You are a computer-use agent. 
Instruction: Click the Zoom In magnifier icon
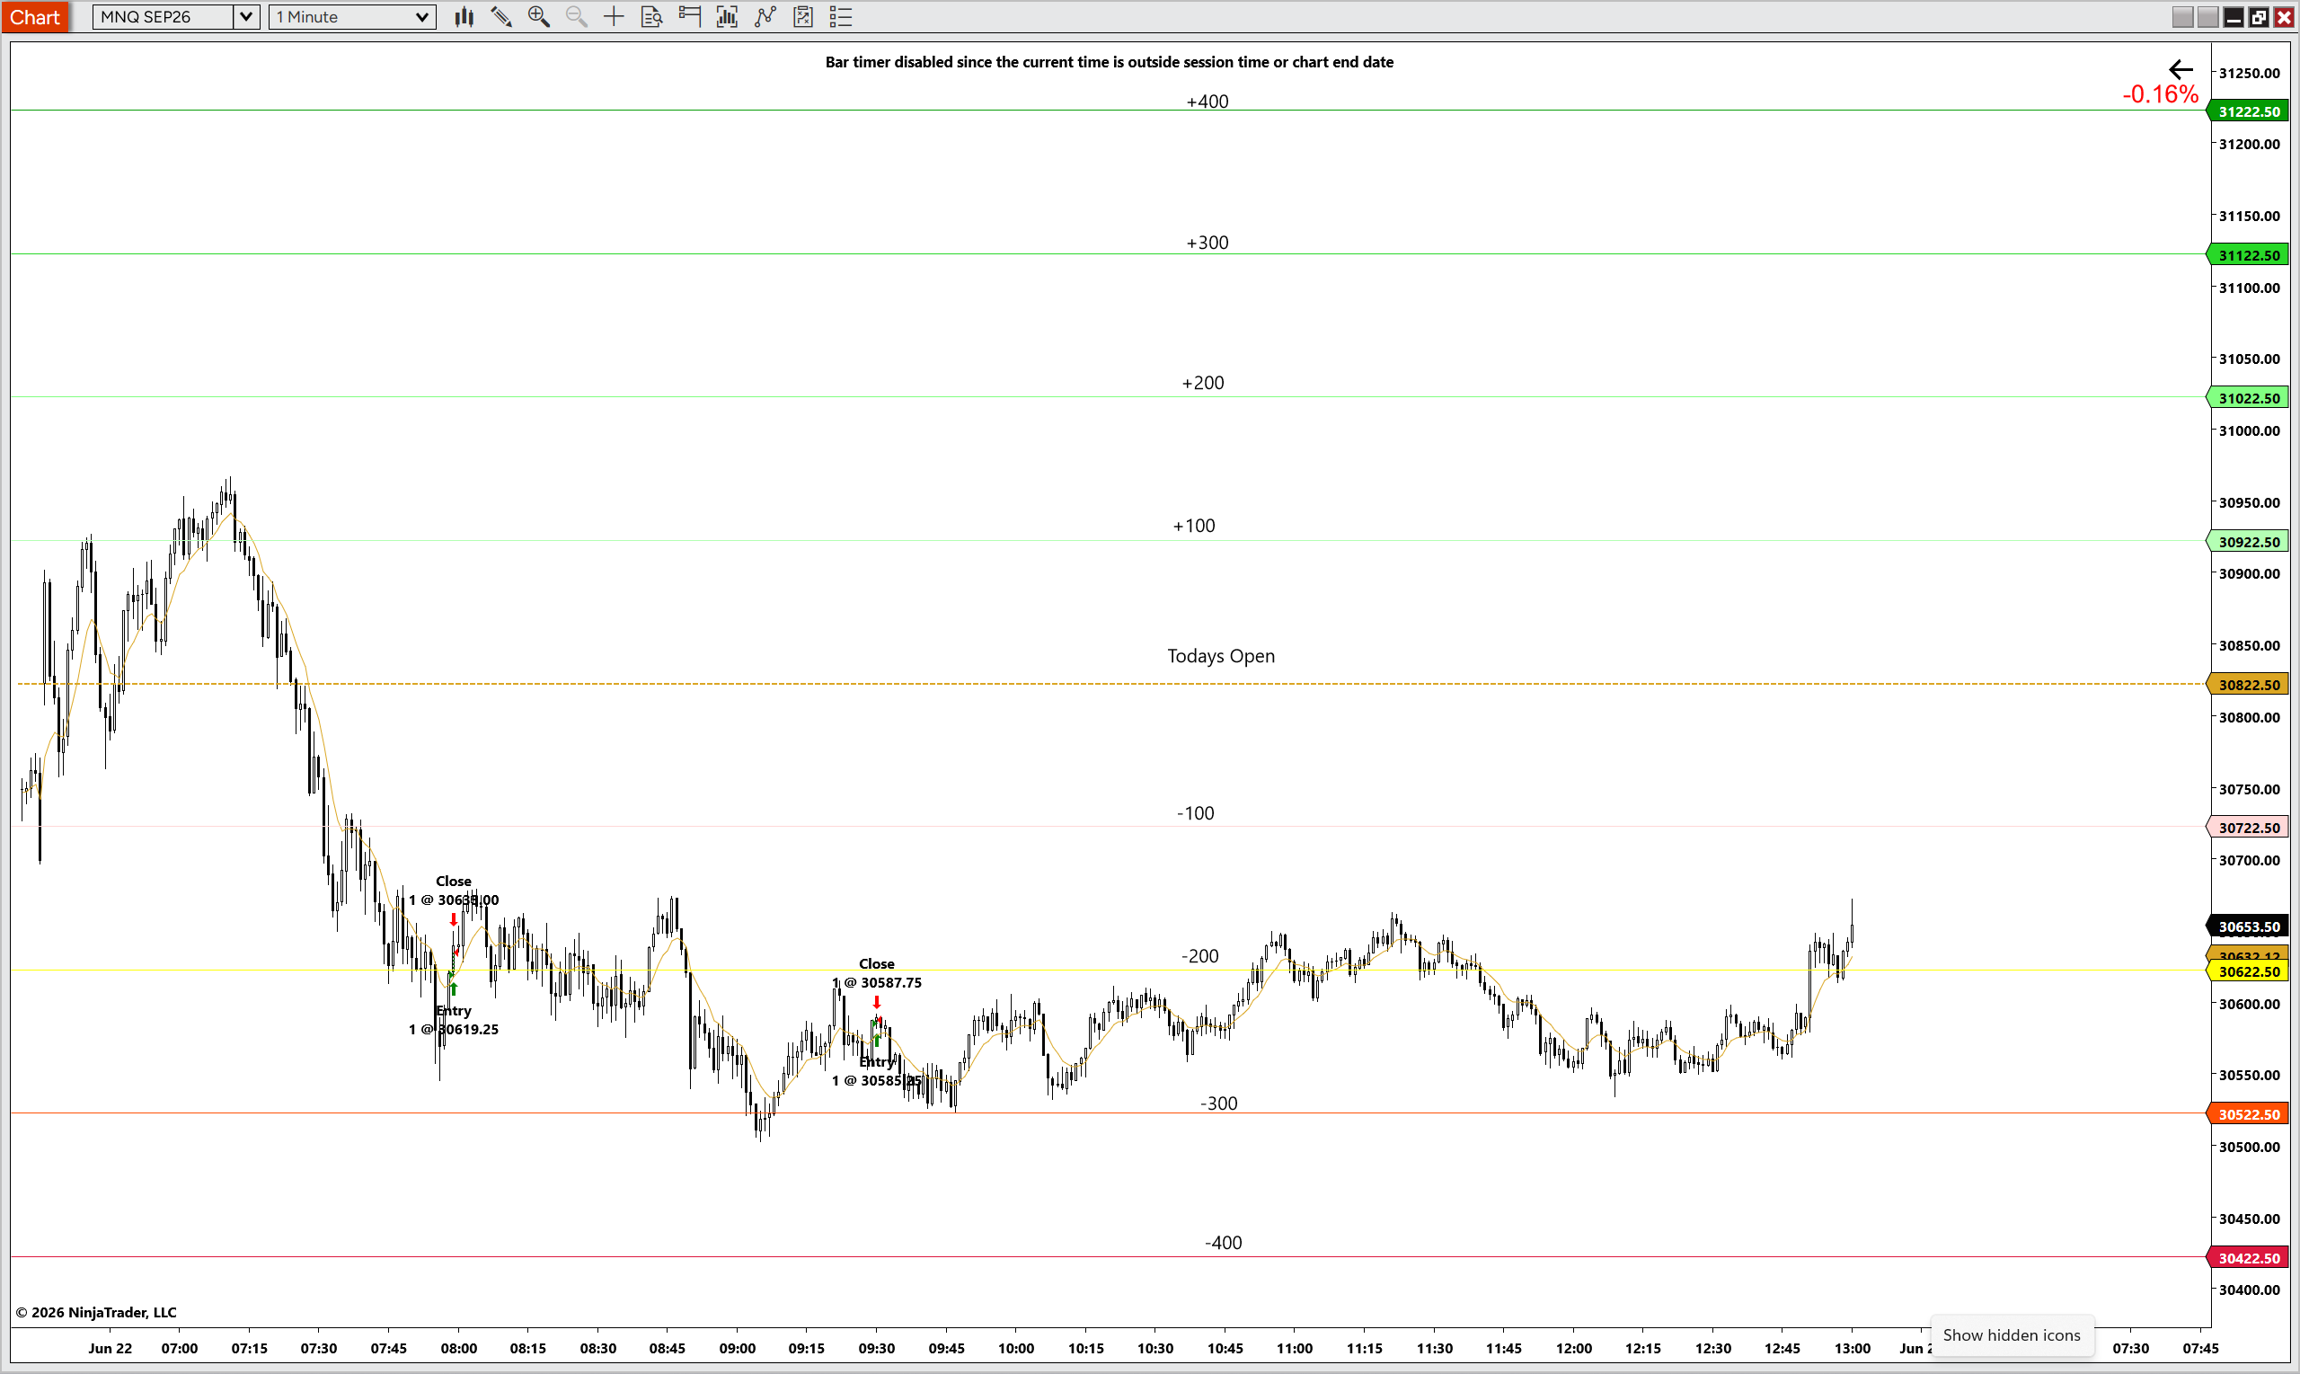tap(539, 17)
